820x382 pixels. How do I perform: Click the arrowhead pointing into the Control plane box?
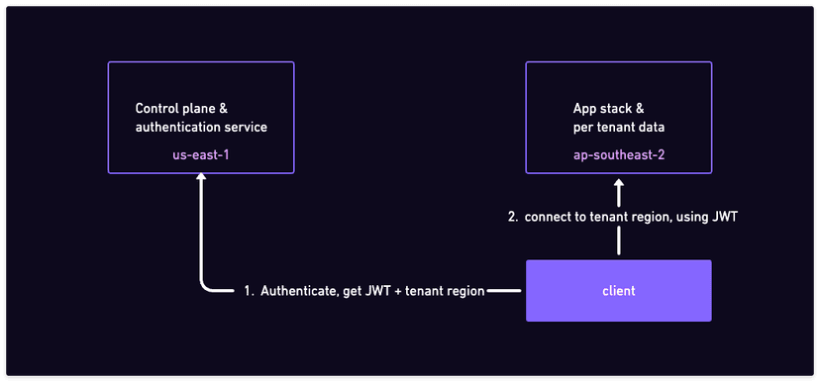201,178
